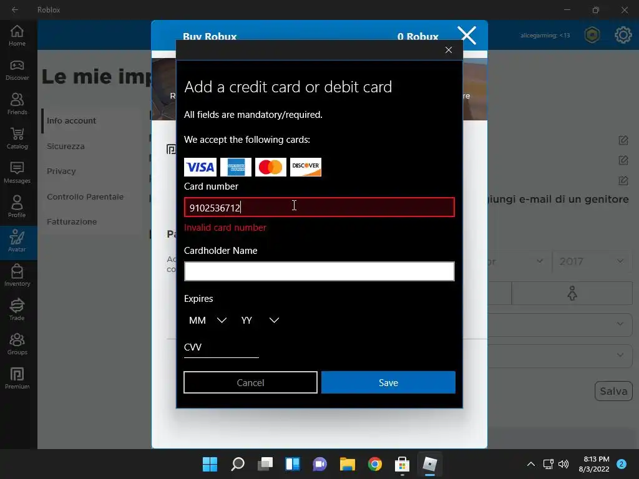Select the Privacy settings tab

pyautogui.click(x=61, y=171)
